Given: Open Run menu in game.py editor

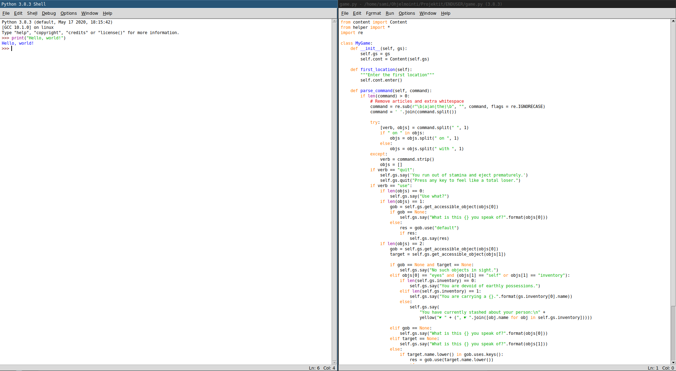Looking at the screenshot, I should (x=390, y=13).
